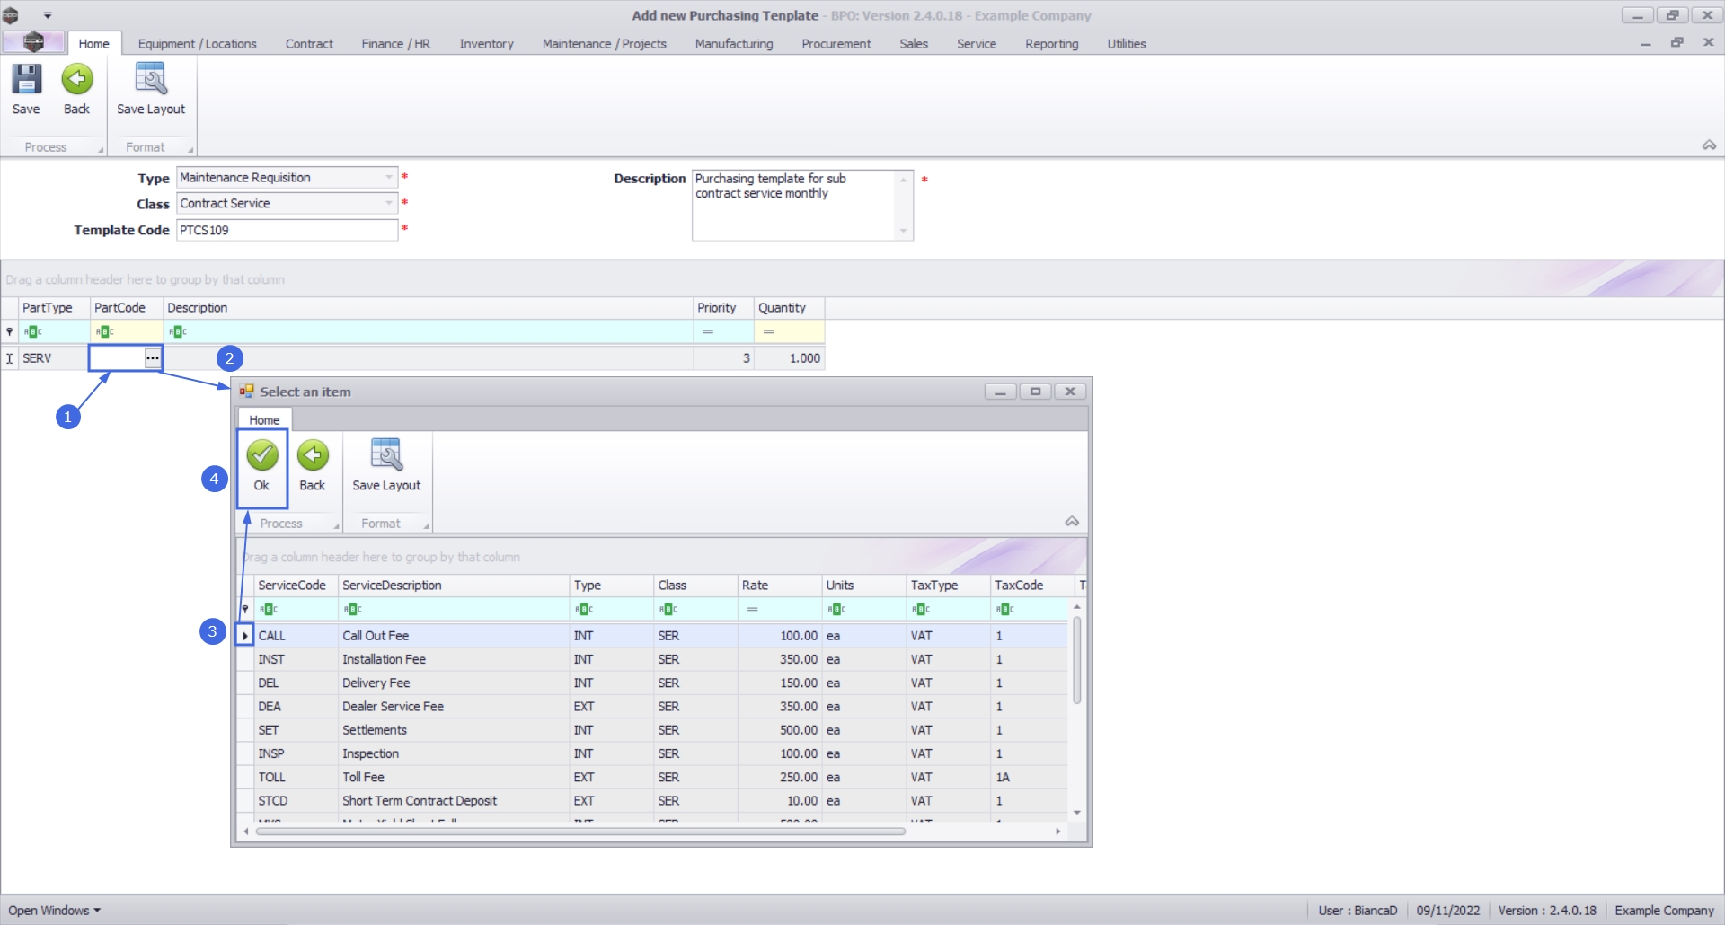
Task: Click the Template Code input field
Action: point(287,231)
